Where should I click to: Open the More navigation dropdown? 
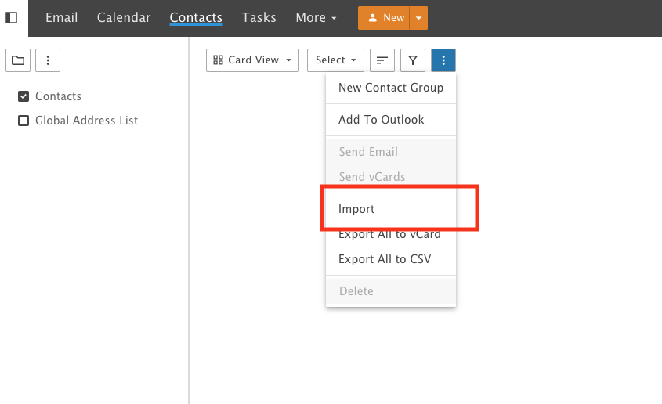coord(316,17)
